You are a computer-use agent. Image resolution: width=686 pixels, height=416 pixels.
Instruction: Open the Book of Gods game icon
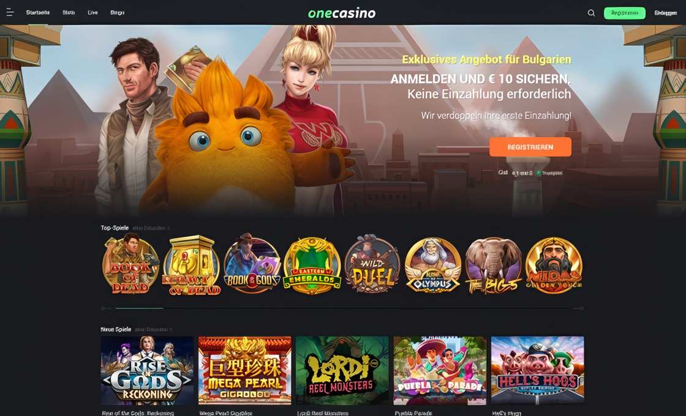coord(252,266)
